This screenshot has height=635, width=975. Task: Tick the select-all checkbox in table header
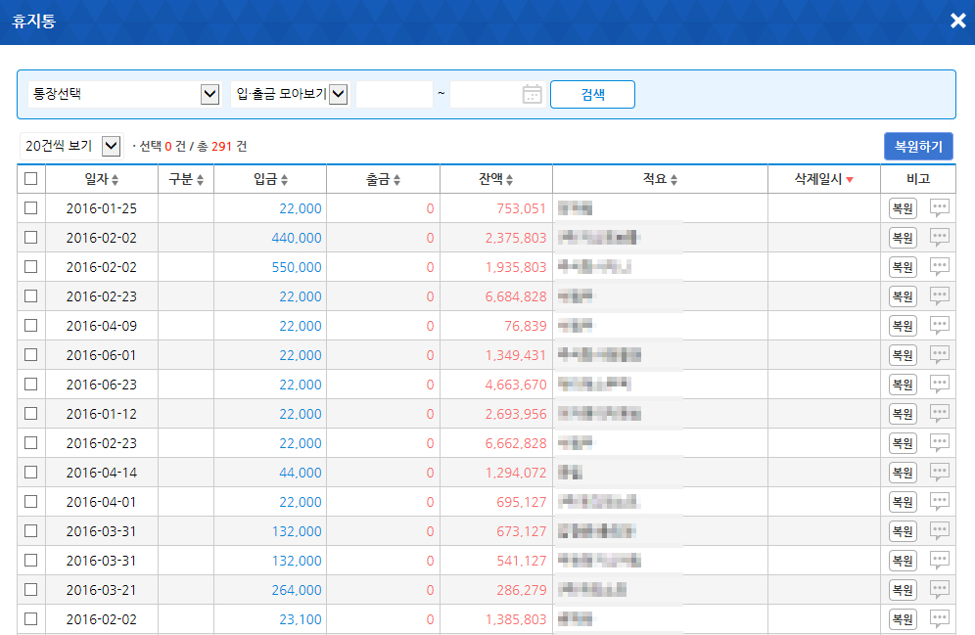[x=31, y=179]
